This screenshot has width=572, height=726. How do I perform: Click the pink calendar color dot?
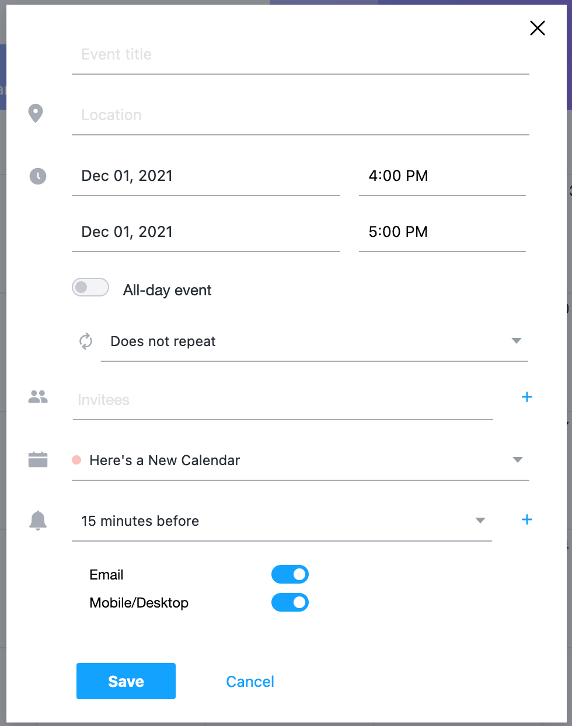tap(76, 460)
